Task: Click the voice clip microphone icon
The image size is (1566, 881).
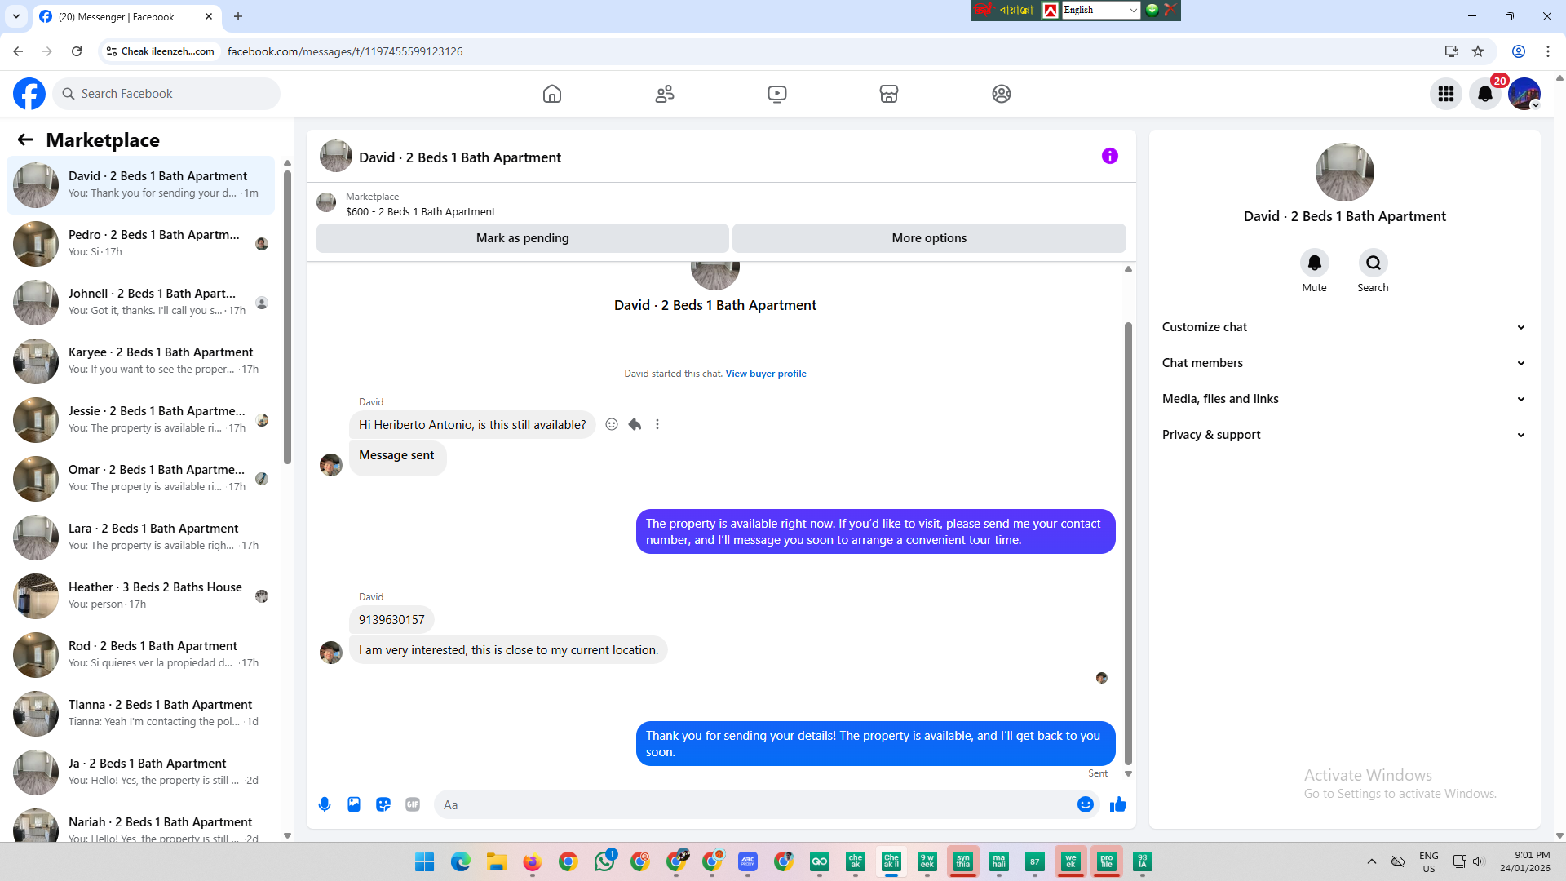Action: click(x=325, y=804)
